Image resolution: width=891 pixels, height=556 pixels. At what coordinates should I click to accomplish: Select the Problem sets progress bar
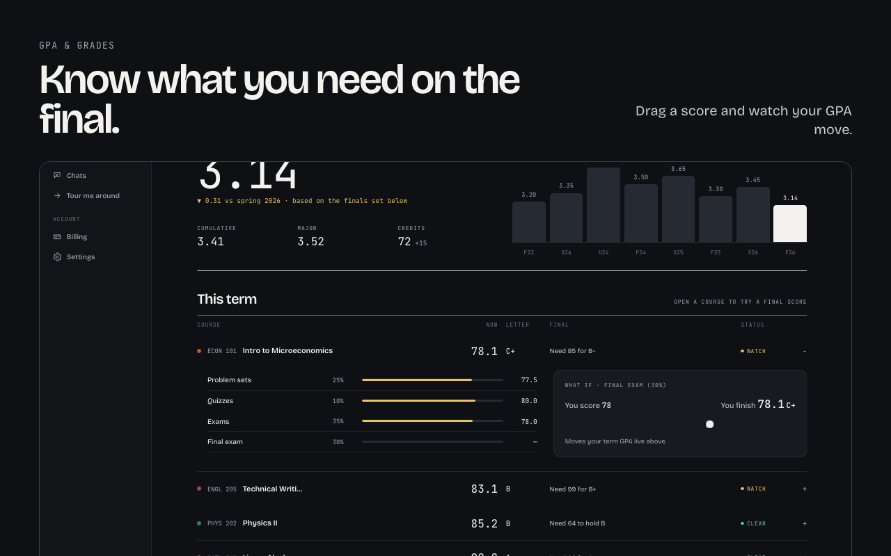(x=432, y=380)
